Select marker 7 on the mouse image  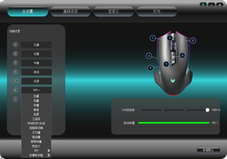166,64
